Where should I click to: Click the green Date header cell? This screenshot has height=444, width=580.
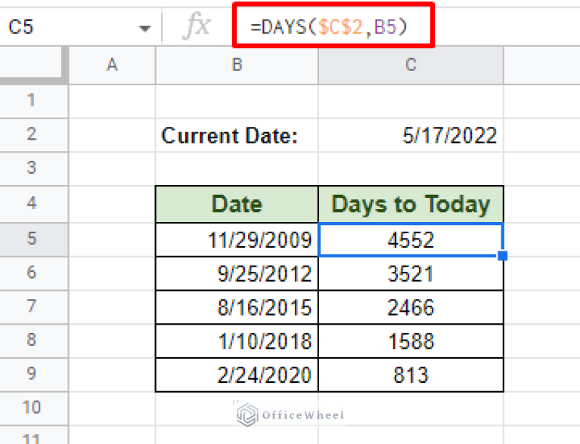[237, 204]
